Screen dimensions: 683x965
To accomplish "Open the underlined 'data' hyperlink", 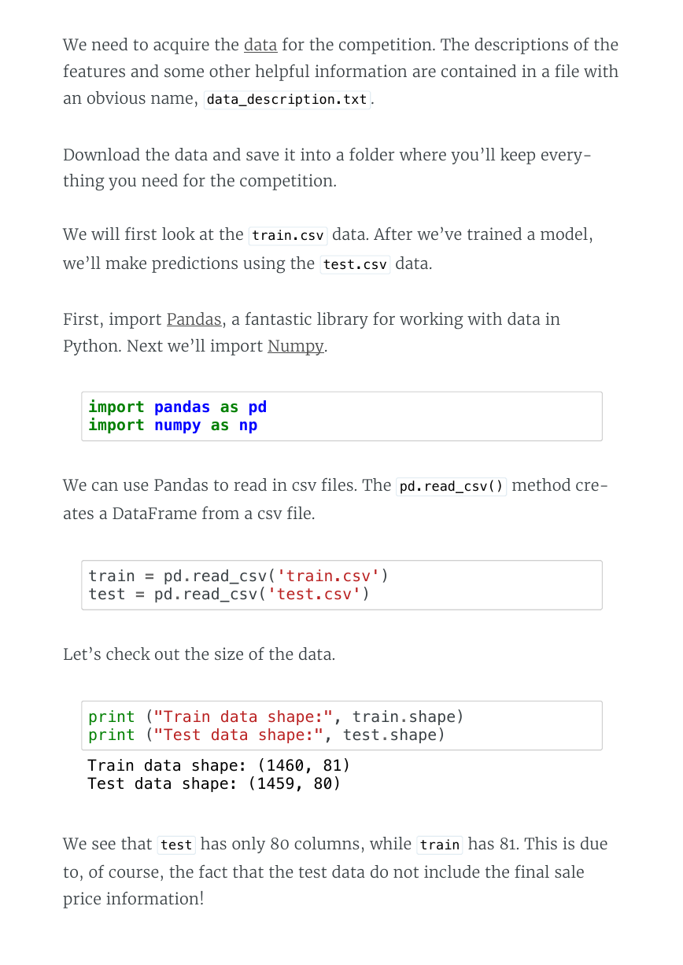I will click(x=260, y=45).
